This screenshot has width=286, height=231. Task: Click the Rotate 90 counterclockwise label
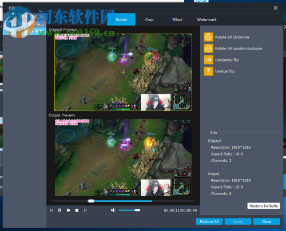(239, 48)
